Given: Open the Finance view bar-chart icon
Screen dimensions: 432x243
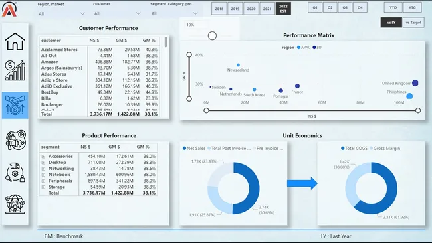Looking at the screenshot, I should 15,70.
